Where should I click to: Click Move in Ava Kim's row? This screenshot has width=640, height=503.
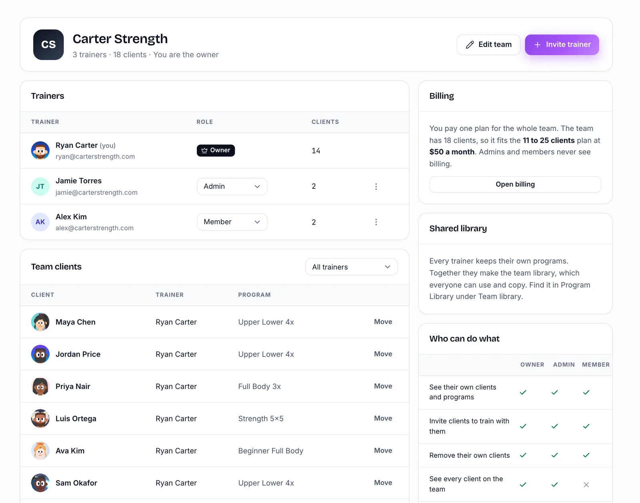tap(383, 451)
